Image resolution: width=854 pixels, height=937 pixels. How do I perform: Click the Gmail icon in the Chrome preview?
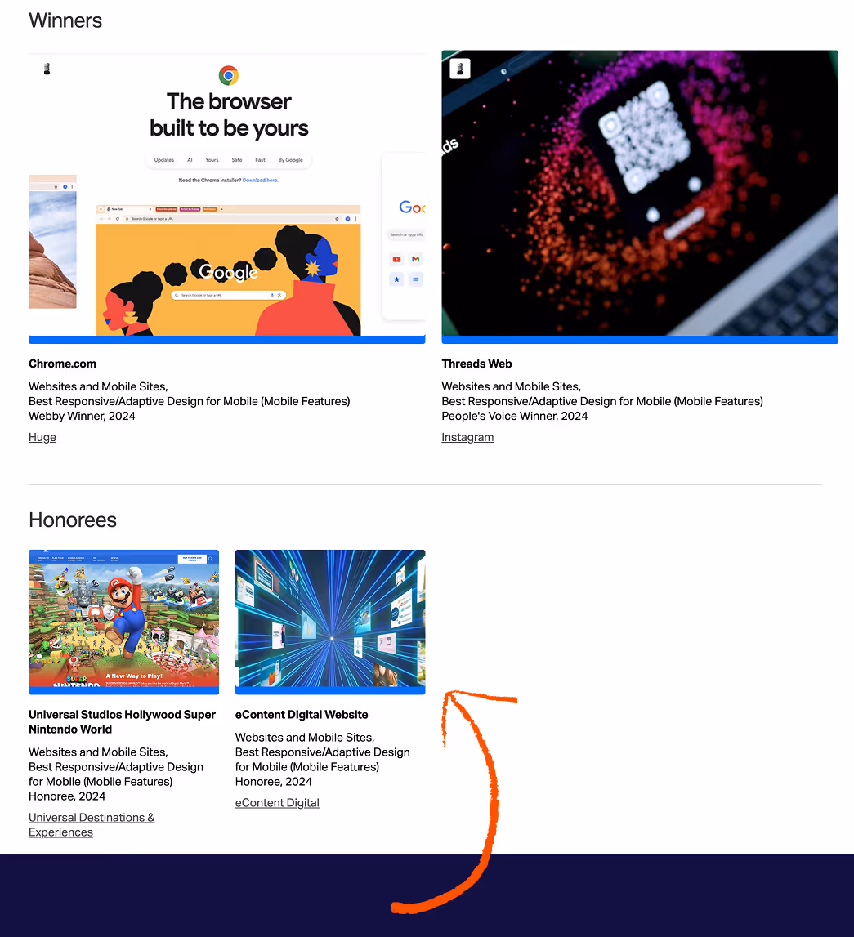416,259
